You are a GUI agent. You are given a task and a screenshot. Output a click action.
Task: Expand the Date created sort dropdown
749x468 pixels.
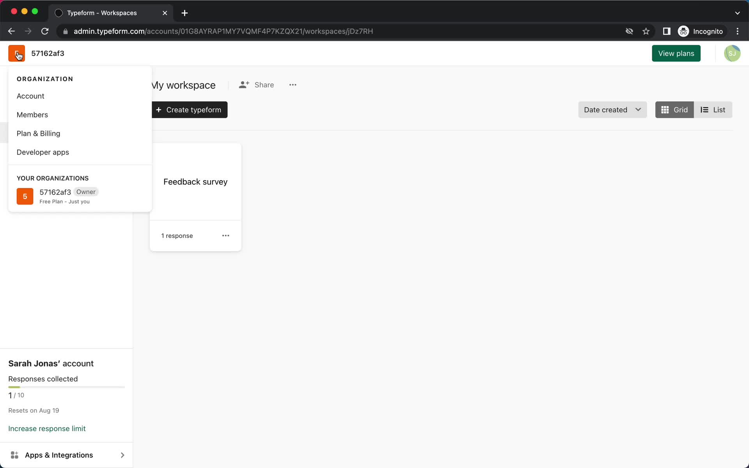point(612,110)
